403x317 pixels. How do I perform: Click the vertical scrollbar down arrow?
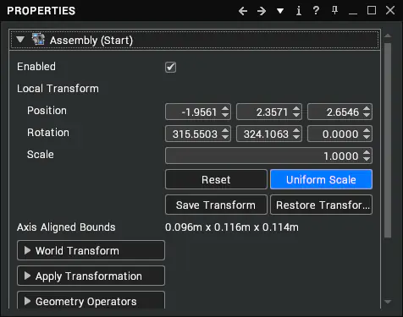[388, 302]
